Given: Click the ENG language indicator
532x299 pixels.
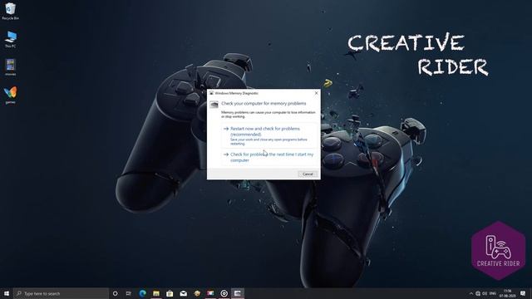Looking at the screenshot, I should pyautogui.click(x=493, y=293).
